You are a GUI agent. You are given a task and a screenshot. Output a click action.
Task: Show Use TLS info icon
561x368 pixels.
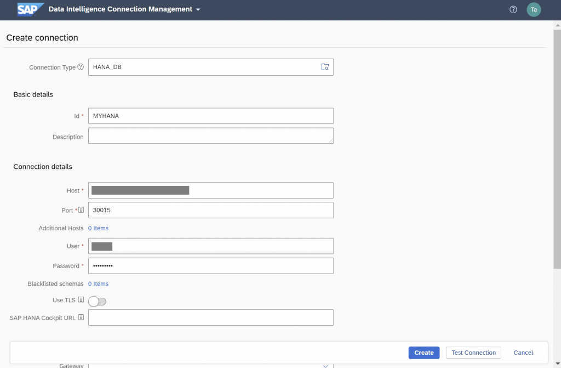[81, 300]
